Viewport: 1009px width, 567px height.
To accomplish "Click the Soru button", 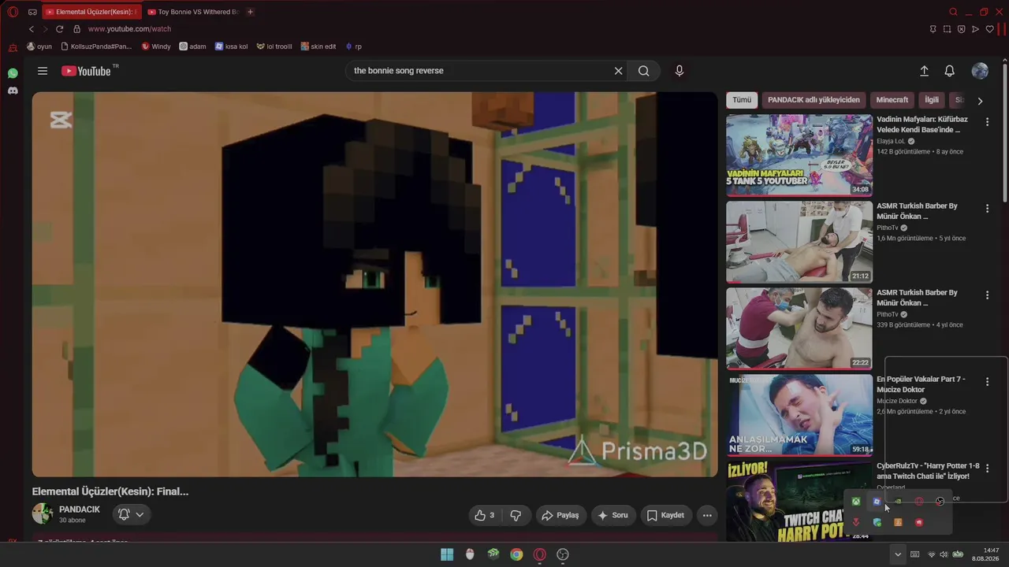I will tap(613, 515).
